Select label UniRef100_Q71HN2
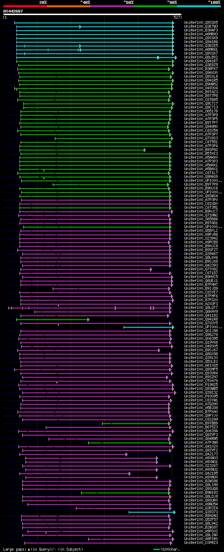 click(x=201, y=215)
